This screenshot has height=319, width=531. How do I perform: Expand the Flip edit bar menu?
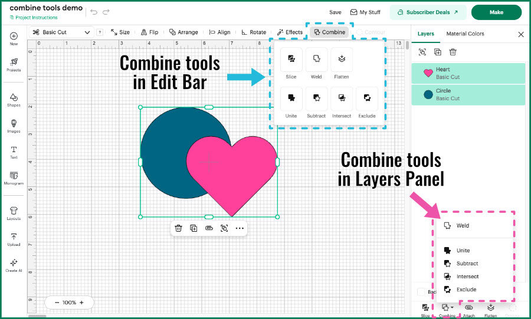[149, 32]
